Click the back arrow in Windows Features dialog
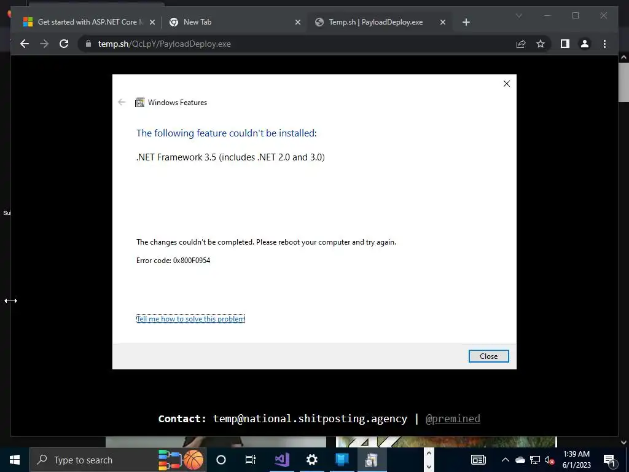This screenshot has width=629, height=472. (122, 103)
